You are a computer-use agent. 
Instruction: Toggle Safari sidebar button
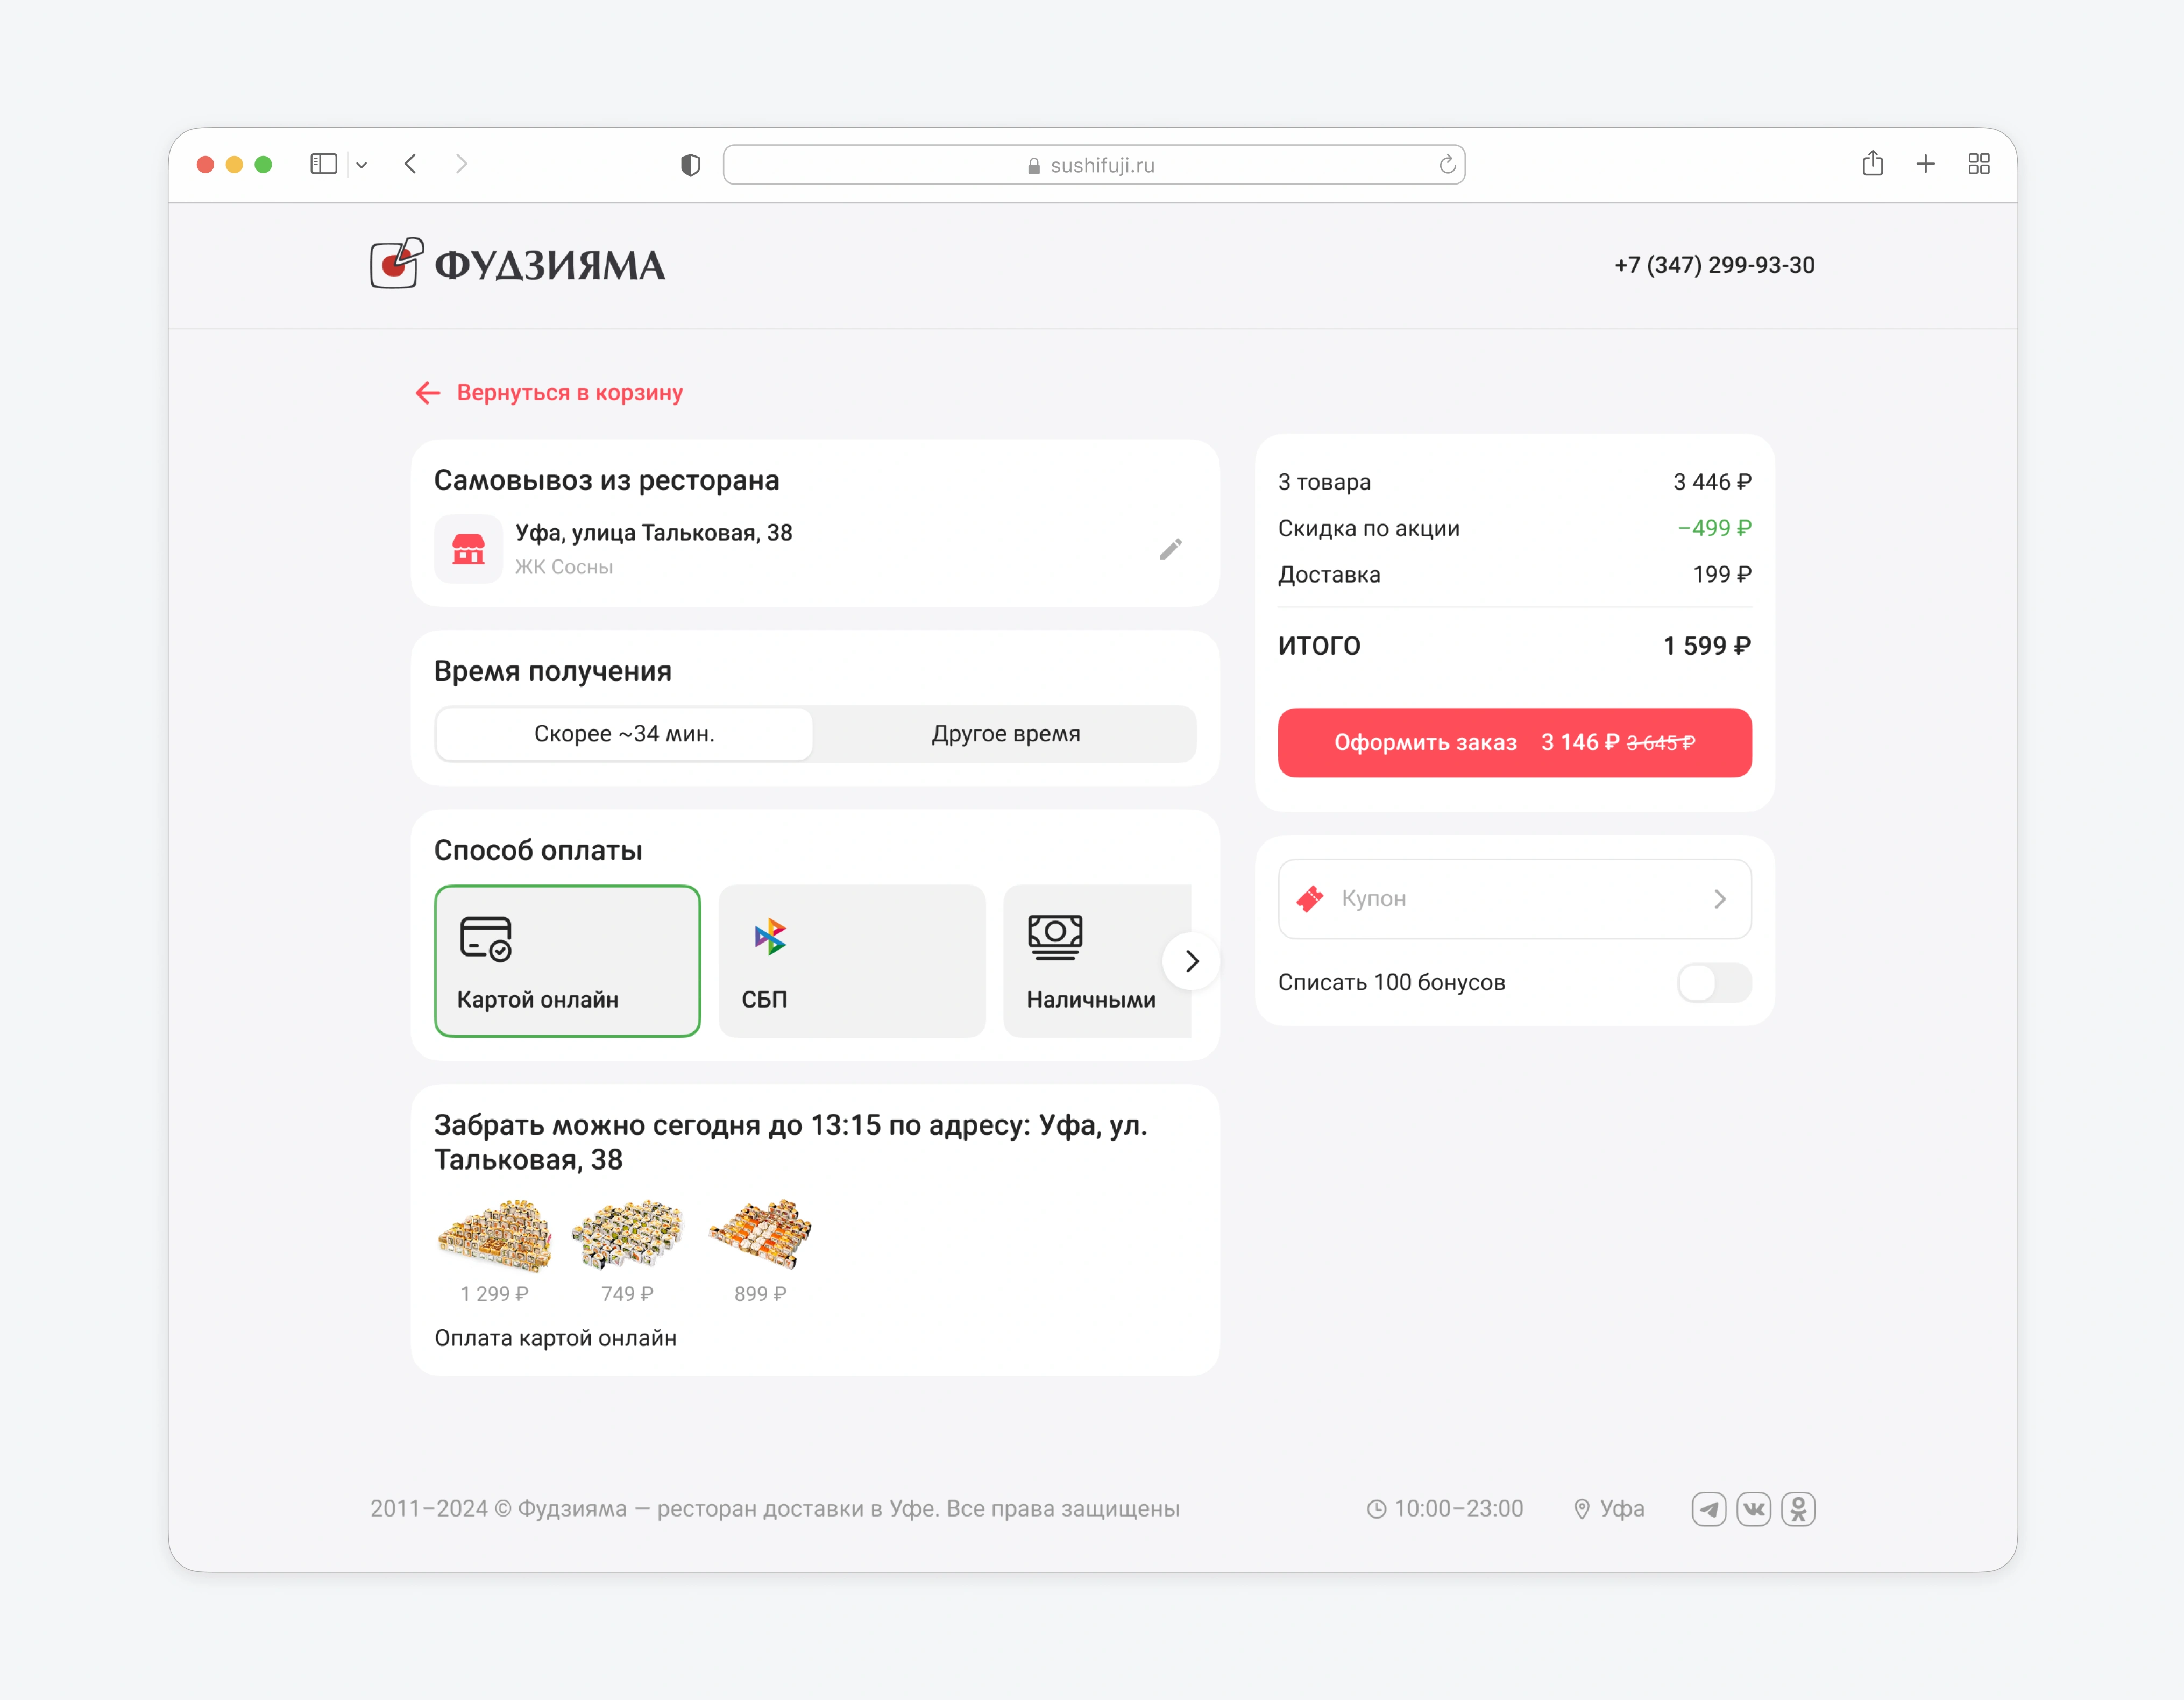324,164
